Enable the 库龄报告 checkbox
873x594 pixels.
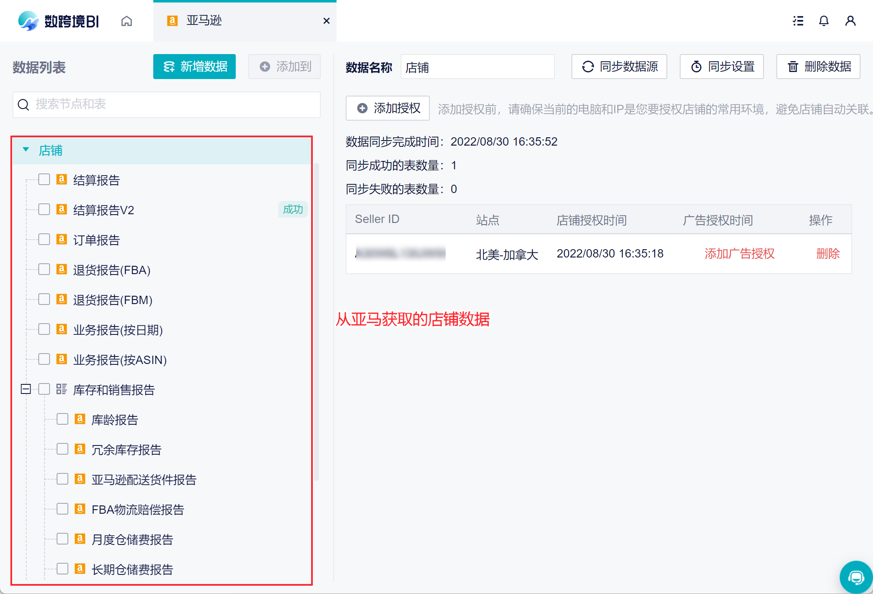tap(62, 419)
